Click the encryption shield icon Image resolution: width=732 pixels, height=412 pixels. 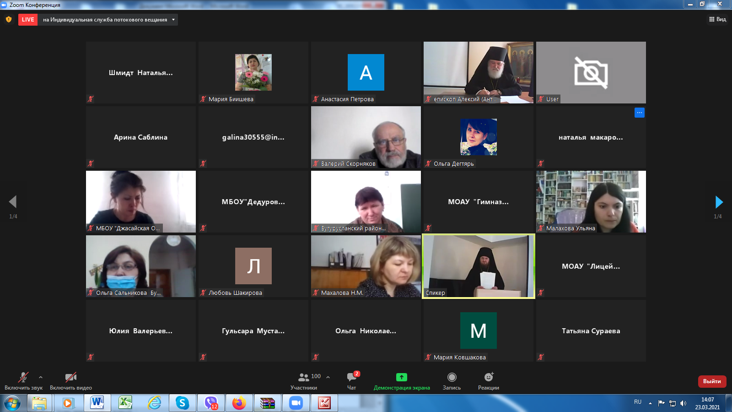[9, 19]
